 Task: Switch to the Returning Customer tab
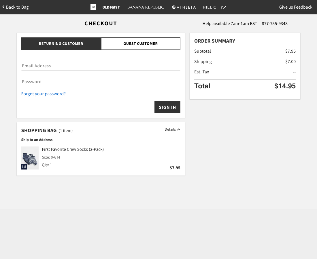coord(61,43)
